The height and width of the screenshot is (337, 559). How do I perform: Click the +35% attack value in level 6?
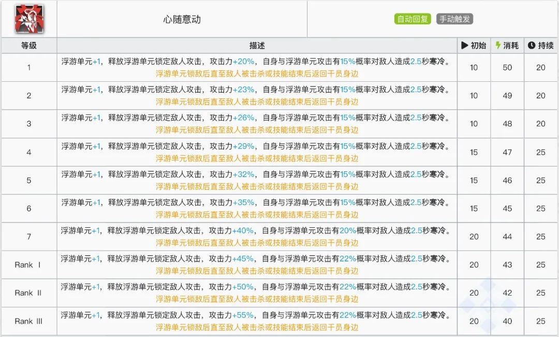pyautogui.click(x=243, y=202)
